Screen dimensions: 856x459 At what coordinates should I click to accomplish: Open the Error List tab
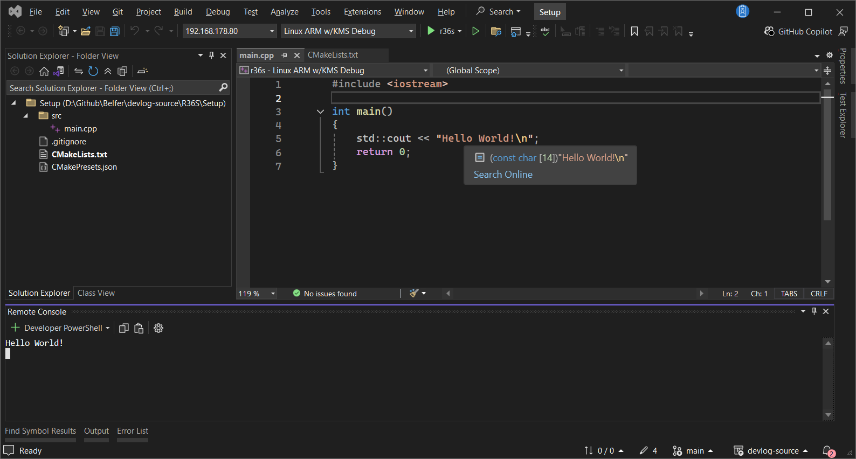point(133,431)
